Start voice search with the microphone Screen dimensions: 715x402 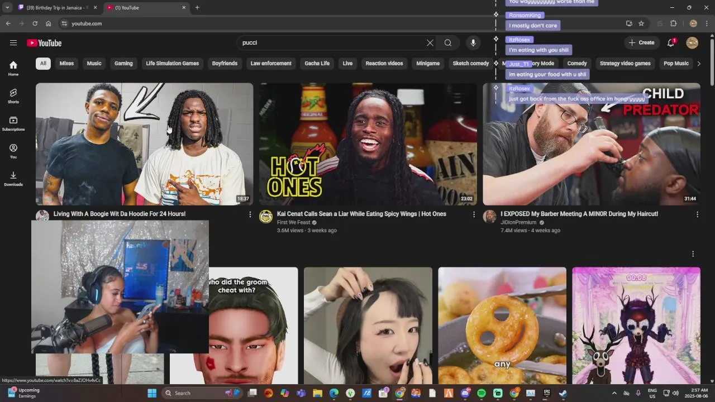[473, 42]
